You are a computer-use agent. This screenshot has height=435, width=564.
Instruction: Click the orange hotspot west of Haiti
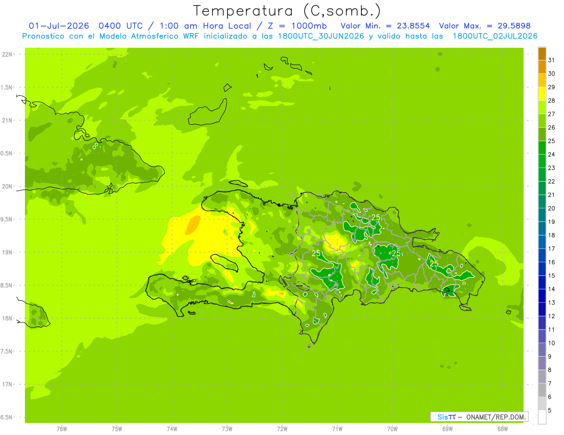click(193, 225)
